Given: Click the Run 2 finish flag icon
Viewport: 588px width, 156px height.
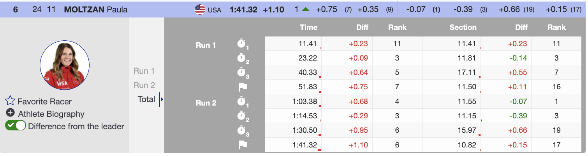Looking at the screenshot, I should [243, 145].
